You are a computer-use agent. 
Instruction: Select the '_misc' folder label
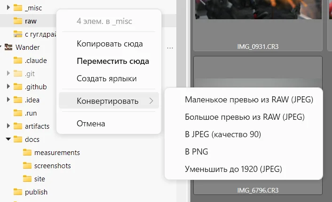point(33,8)
